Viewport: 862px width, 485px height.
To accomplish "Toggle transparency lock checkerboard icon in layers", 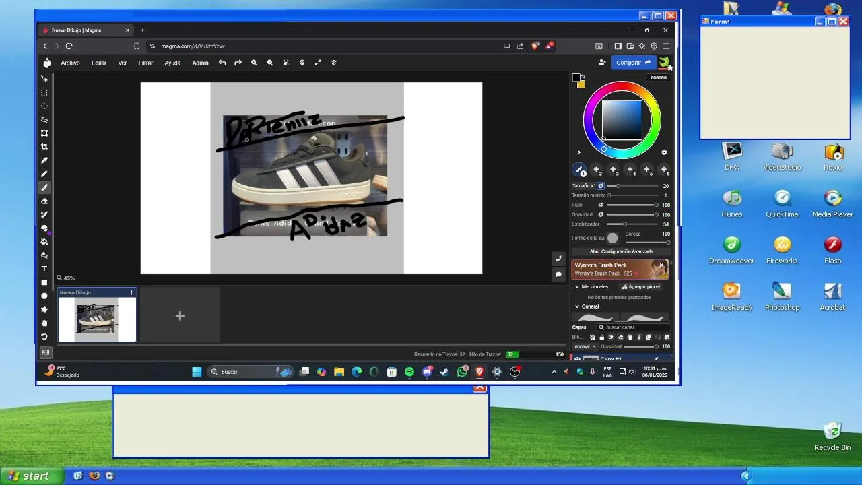I will [x=593, y=337].
